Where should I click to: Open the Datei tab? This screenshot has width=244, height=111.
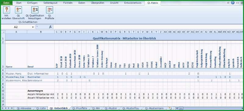pyautogui.click(x=6, y=3)
